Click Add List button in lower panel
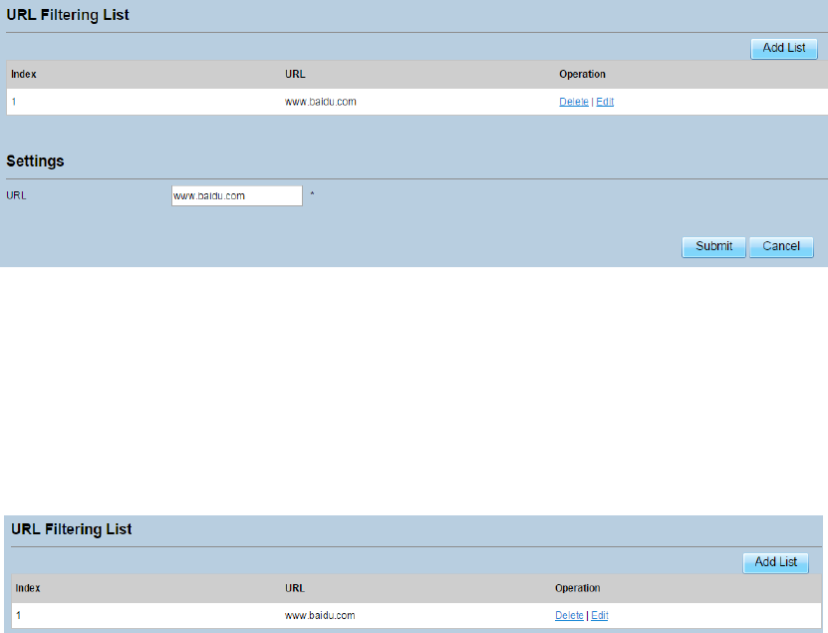This screenshot has height=633, width=828. (x=775, y=562)
